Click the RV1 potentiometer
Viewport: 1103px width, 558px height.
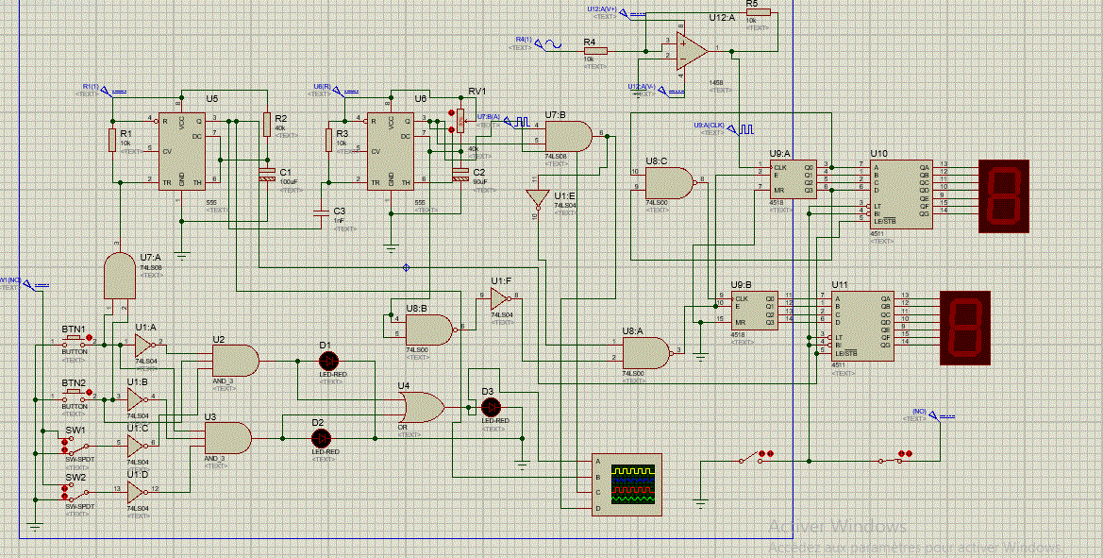tap(459, 121)
